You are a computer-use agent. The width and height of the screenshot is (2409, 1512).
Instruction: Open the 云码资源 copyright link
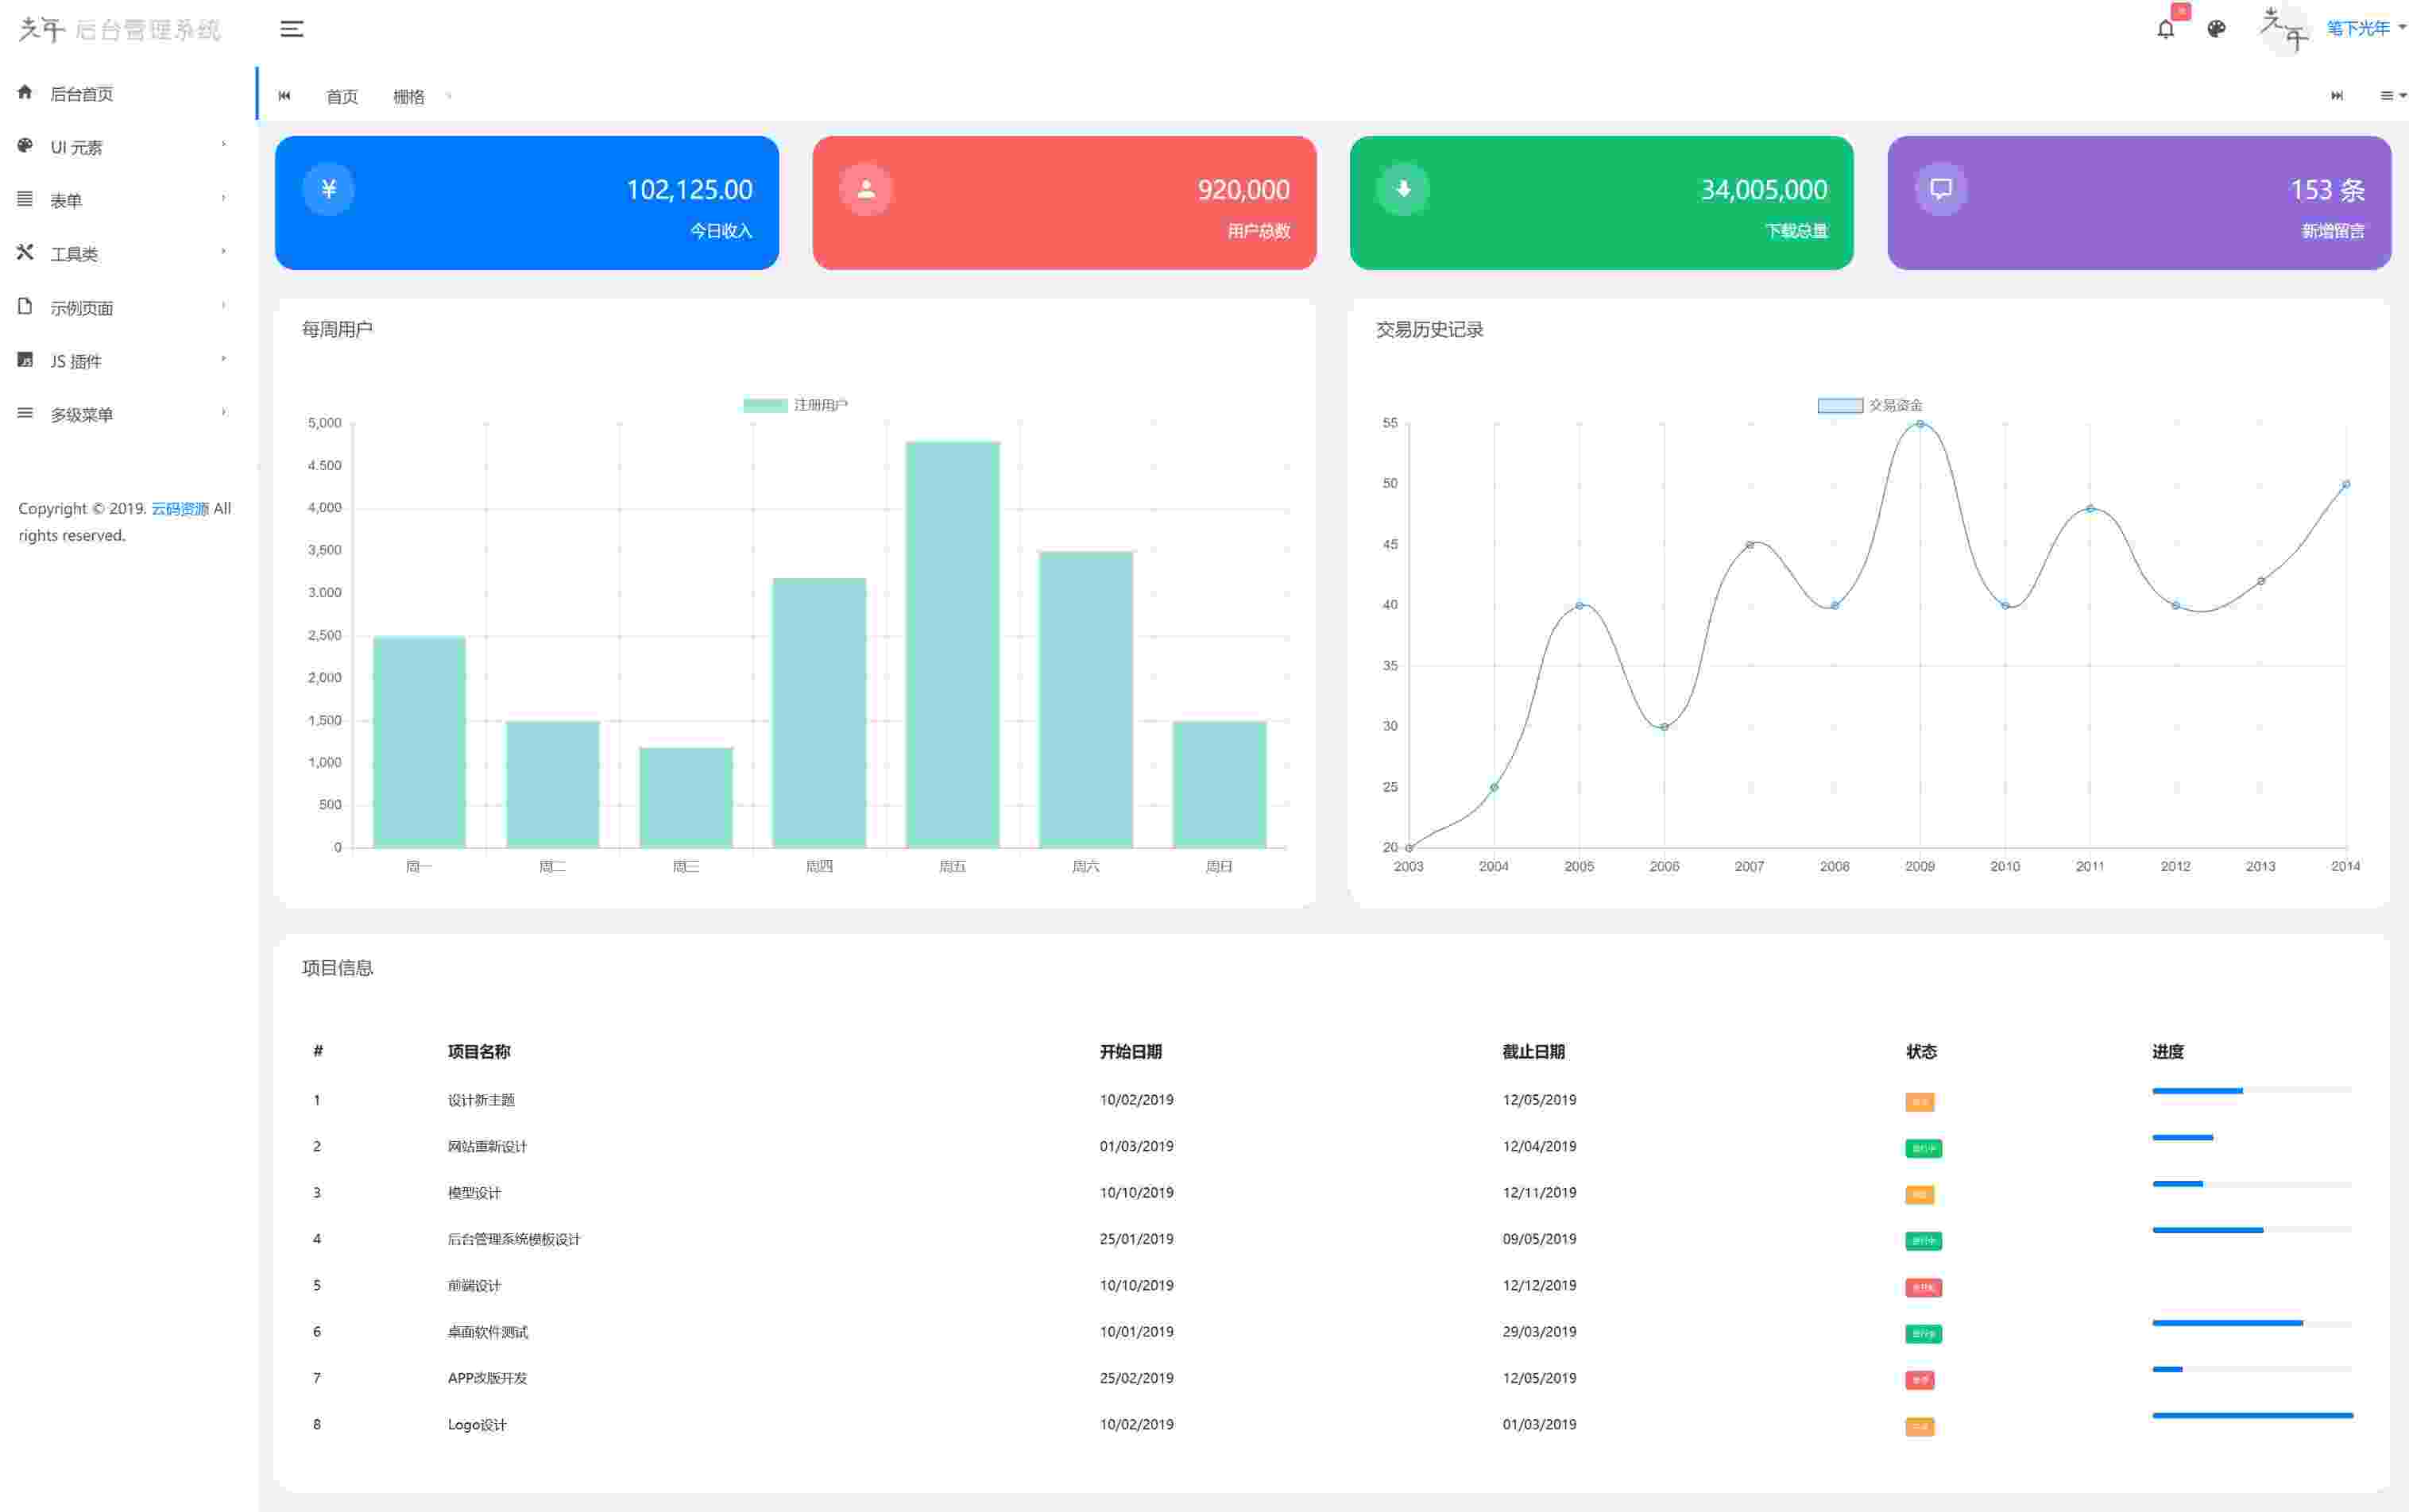[180, 508]
